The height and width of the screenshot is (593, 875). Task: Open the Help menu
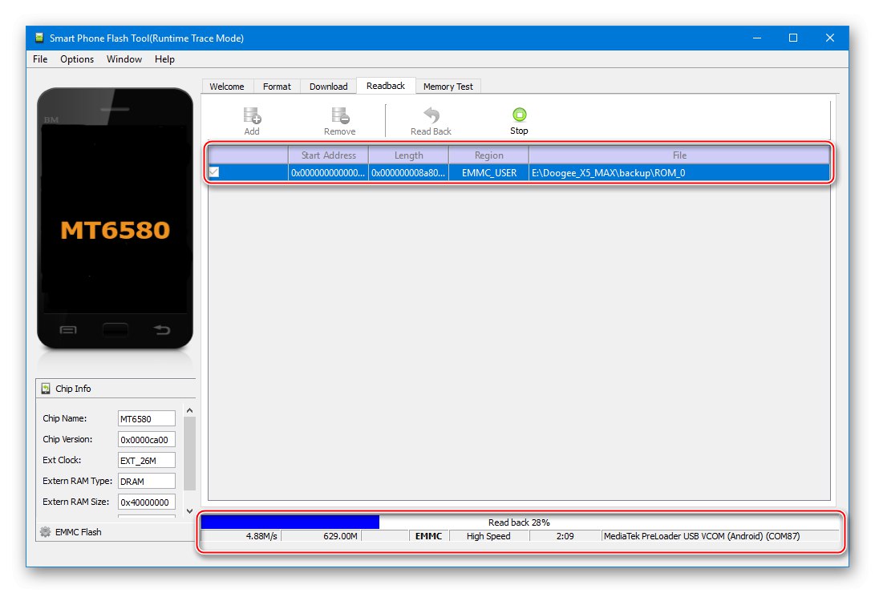[164, 59]
